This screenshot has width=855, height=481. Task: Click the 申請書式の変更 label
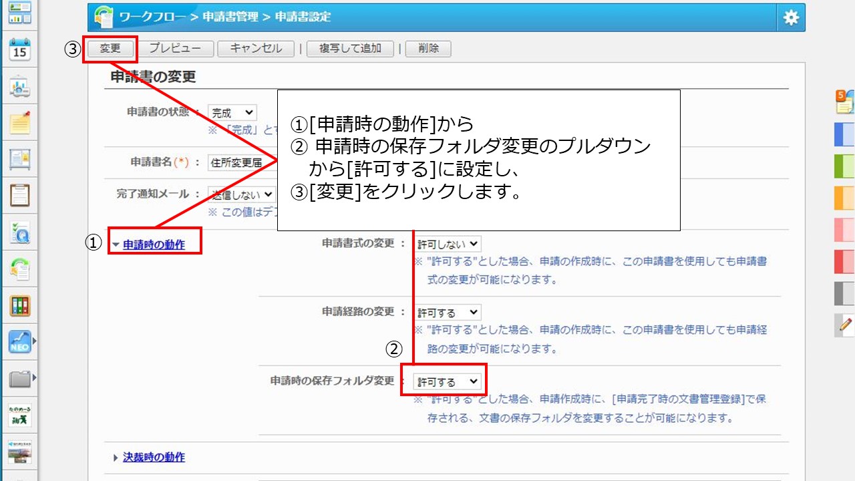(x=359, y=243)
